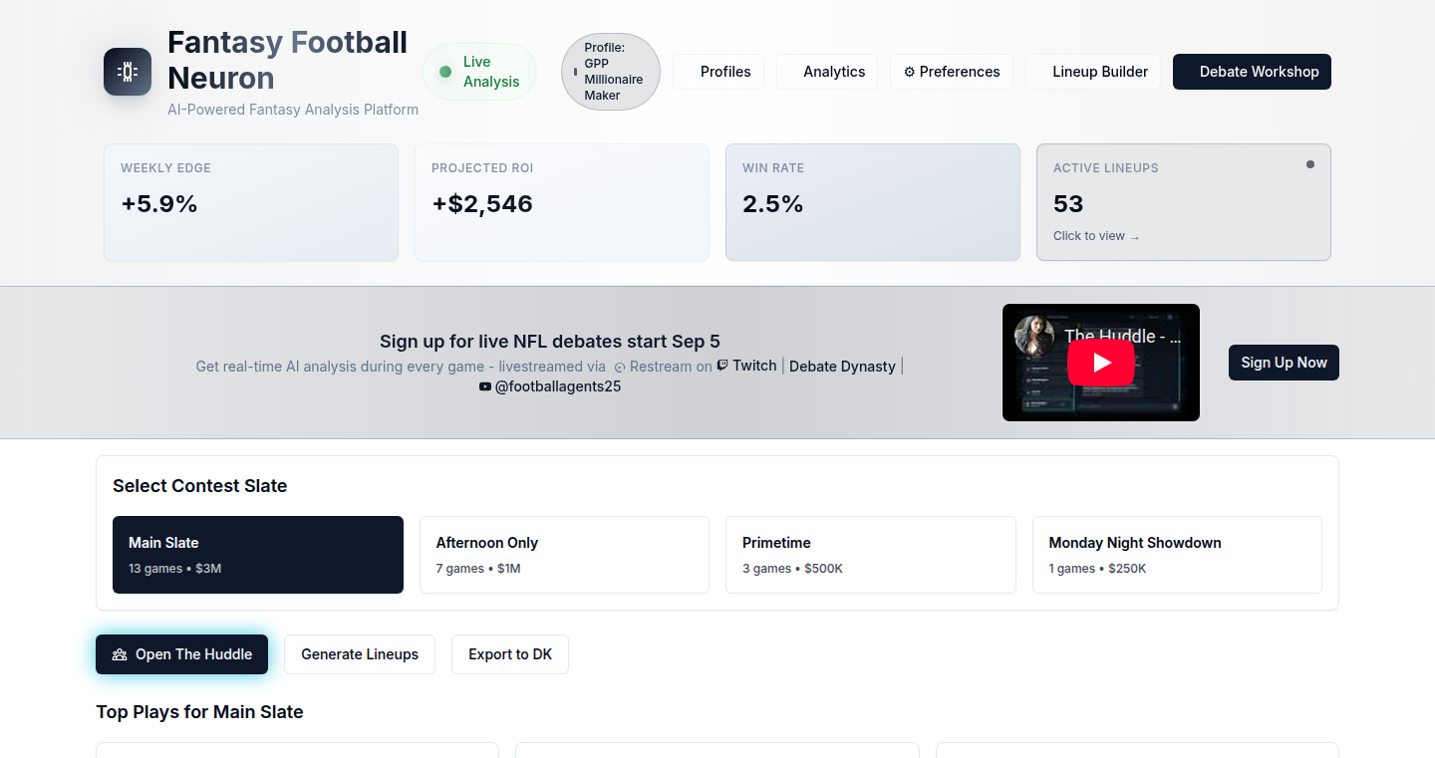Choose the Primetime slate

871,555
